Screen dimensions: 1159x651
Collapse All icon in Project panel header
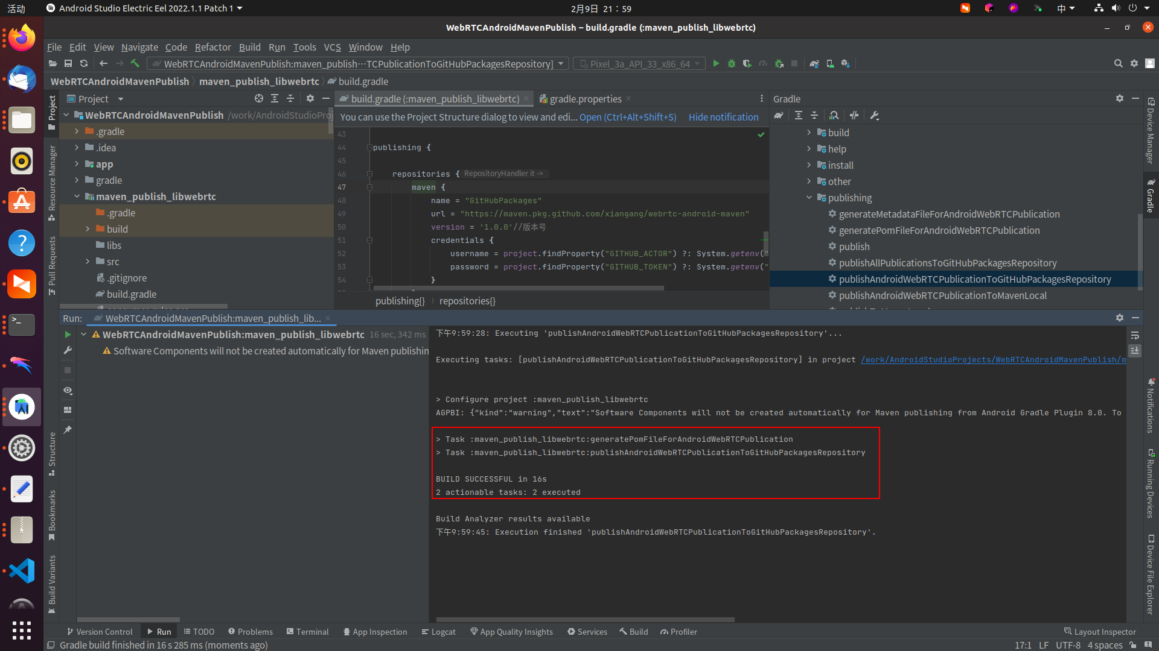click(x=290, y=98)
